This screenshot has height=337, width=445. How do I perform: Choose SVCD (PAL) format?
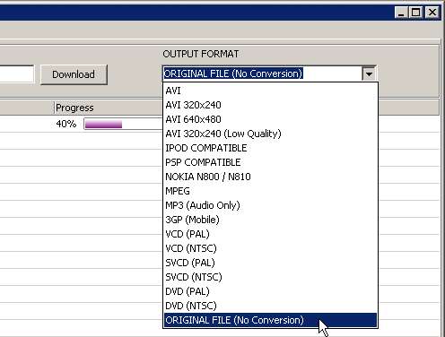[270, 263]
